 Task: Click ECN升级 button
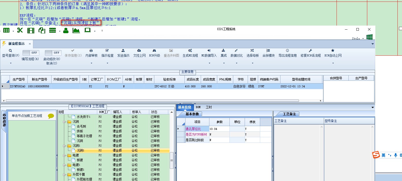154,53
